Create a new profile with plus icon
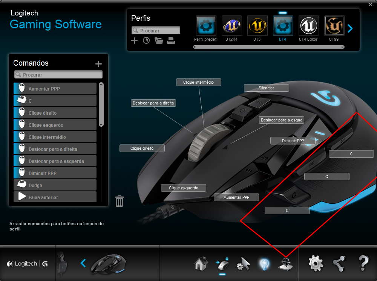 (x=135, y=41)
